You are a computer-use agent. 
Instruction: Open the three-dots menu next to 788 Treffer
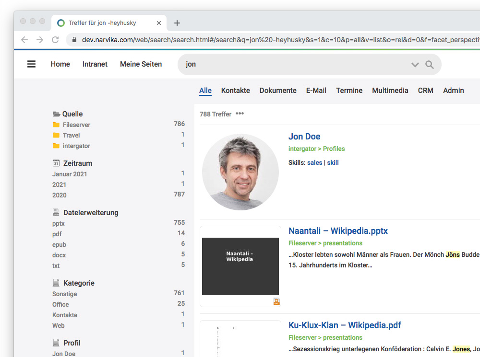(x=240, y=114)
